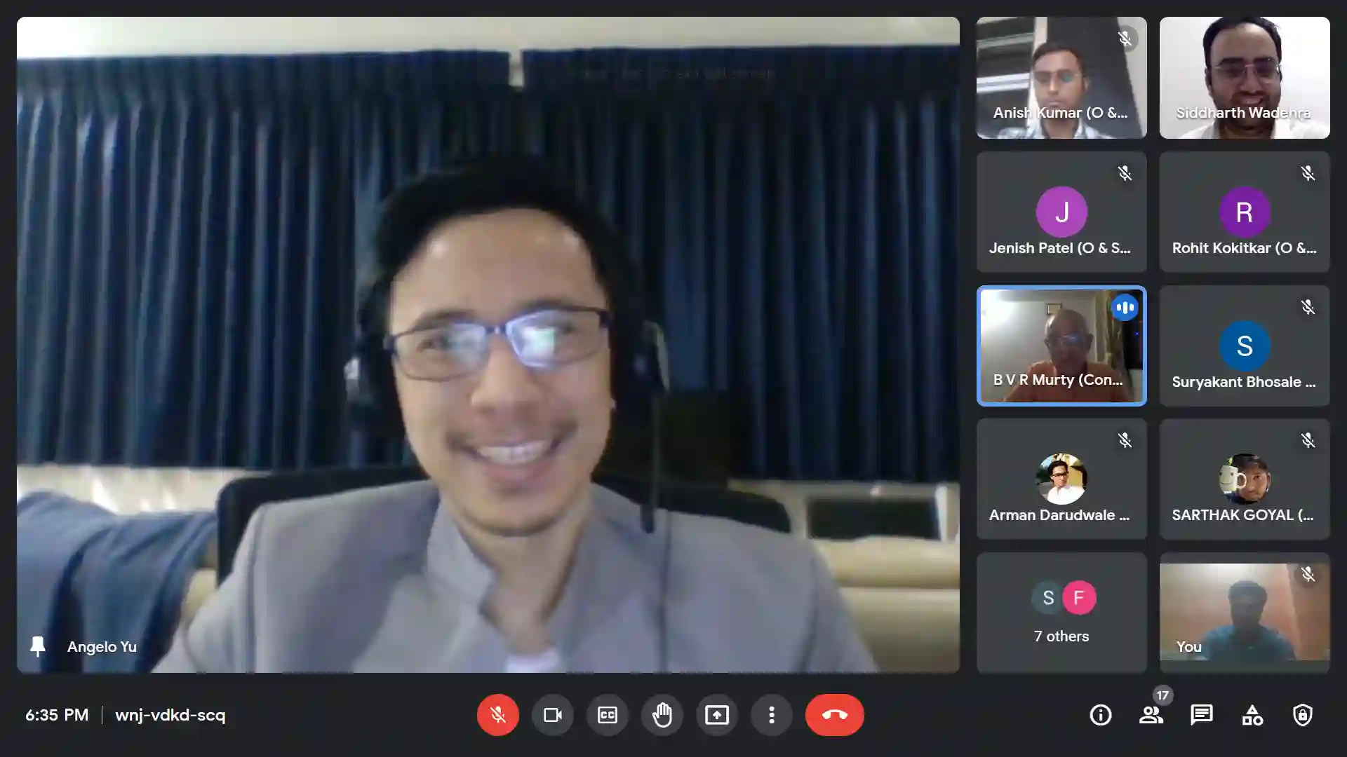1347x757 pixels.
Task: Expand the 7 others participant tile
Action: point(1061,613)
